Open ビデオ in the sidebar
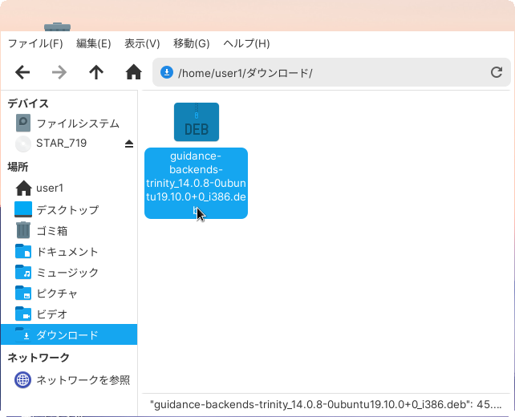This screenshot has width=515, height=417. (69, 314)
